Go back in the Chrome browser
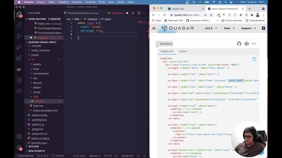This screenshot has width=282, height=158. click(153, 15)
